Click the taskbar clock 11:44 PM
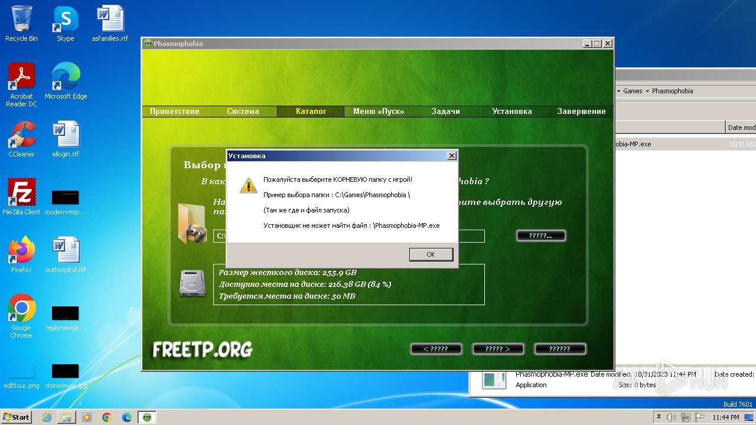The height and width of the screenshot is (425, 756). pos(725,417)
